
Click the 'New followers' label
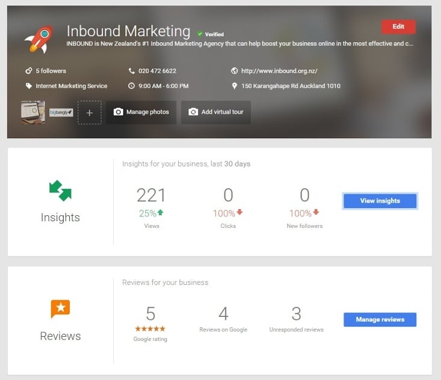304,225
